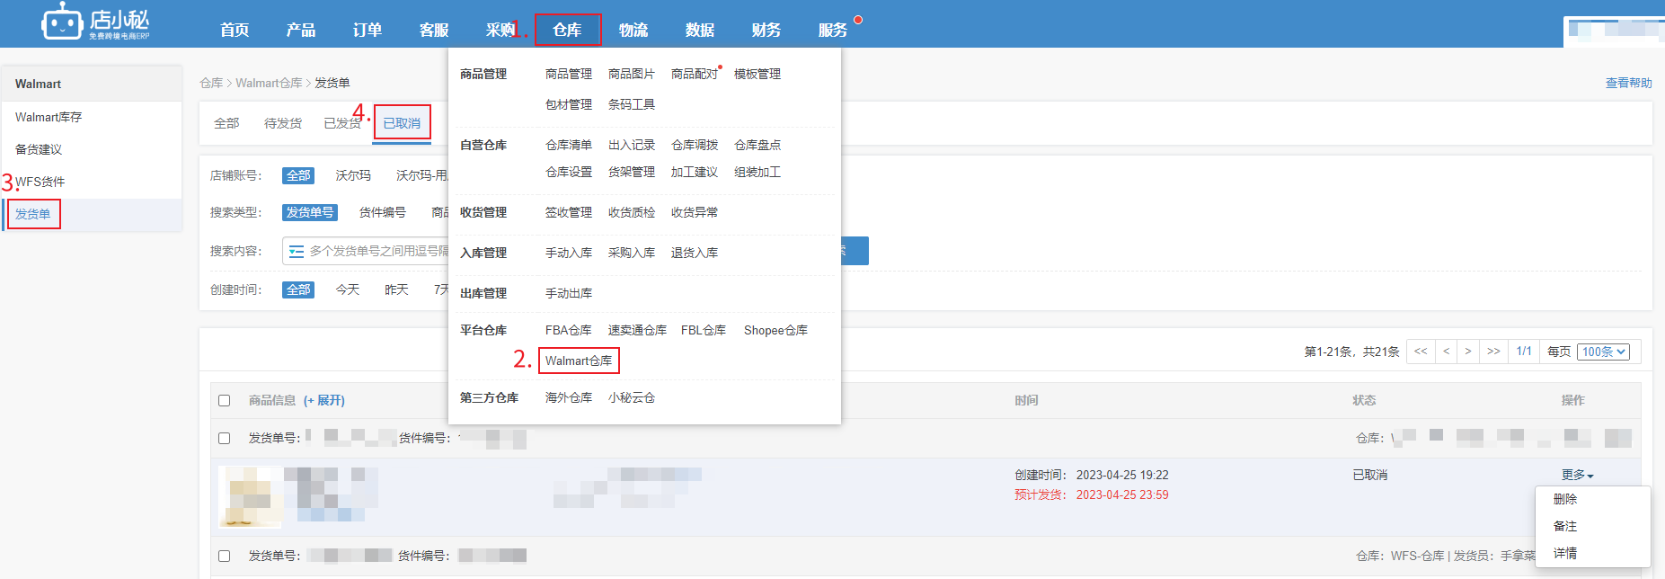The image size is (1665, 579).
Task: Choose 删除 from the 更多 menu
Action: (1565, 499)
